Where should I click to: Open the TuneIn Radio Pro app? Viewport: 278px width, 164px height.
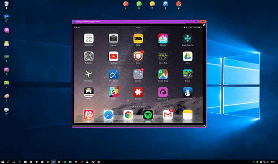(x=188, y=39)
